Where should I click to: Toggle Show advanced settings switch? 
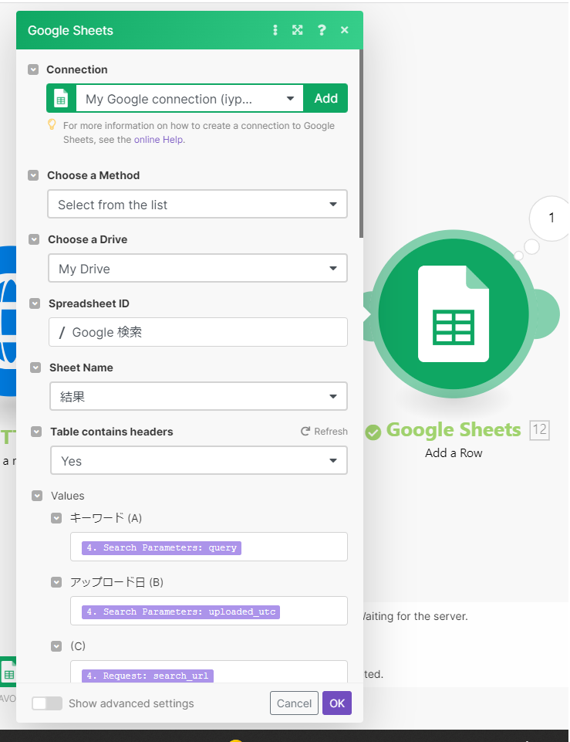pos(47,703)
